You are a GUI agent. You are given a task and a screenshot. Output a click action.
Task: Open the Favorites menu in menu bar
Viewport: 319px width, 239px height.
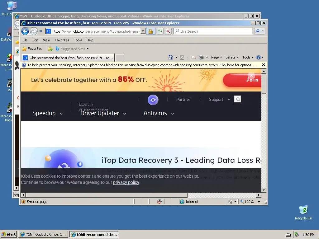click(62, 40)
